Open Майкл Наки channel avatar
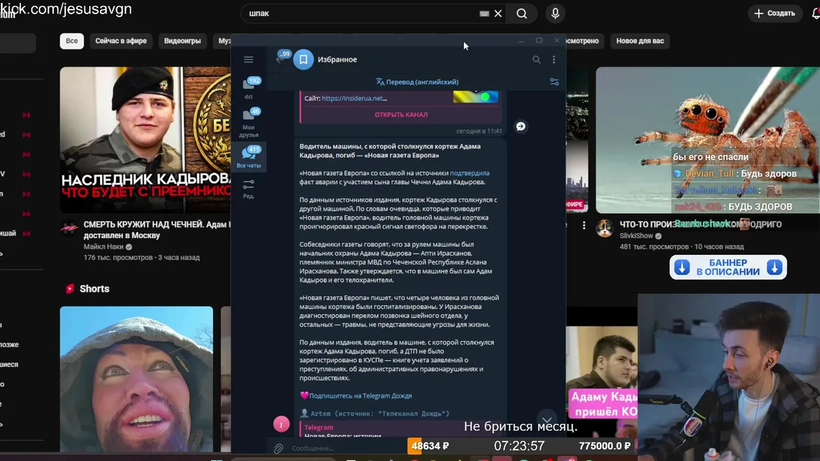Image resolution: width=820 pixels, height=461 pixels. [69, 229]
